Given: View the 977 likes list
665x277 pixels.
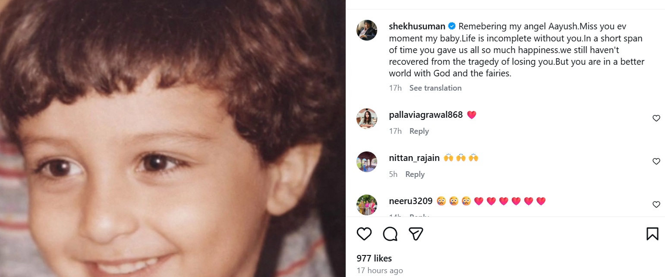Looking at the screenshot, I should [374, 258].
